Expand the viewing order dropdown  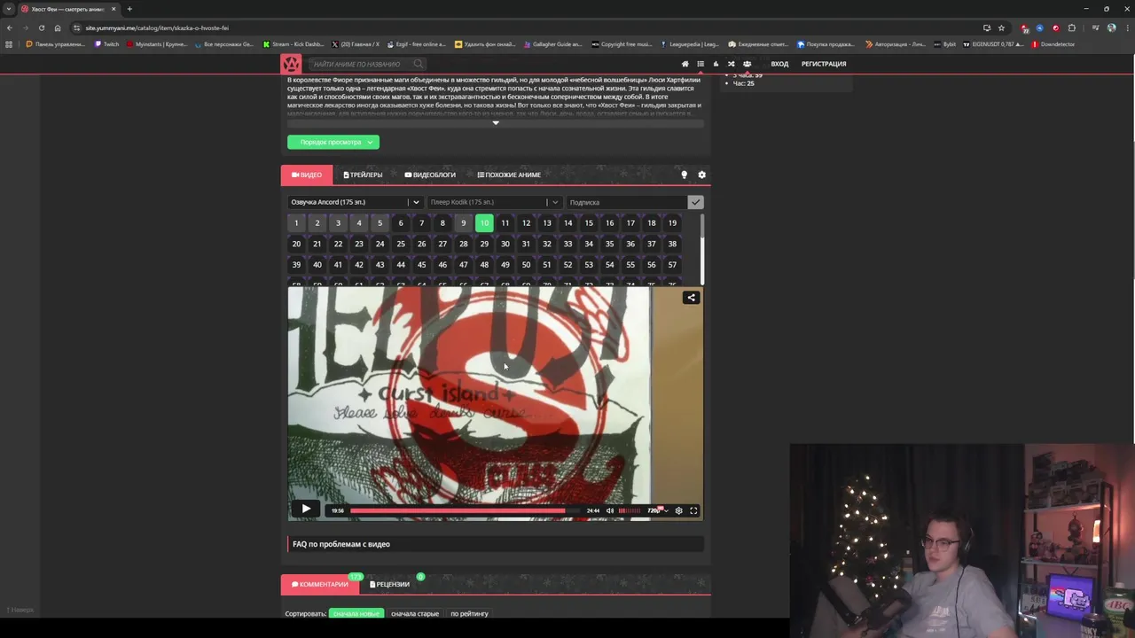tap(333, 142)
